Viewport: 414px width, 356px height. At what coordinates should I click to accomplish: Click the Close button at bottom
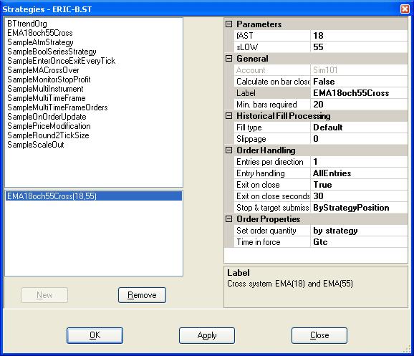(319, 335)
